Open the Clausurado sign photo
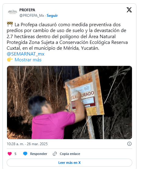This screenshot has width=142, height=169. coord(69,102)
